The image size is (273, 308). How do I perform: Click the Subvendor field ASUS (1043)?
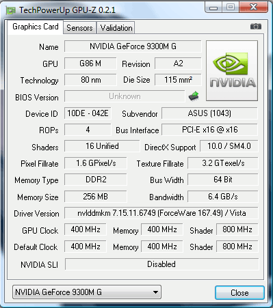(x=209, y=113)
